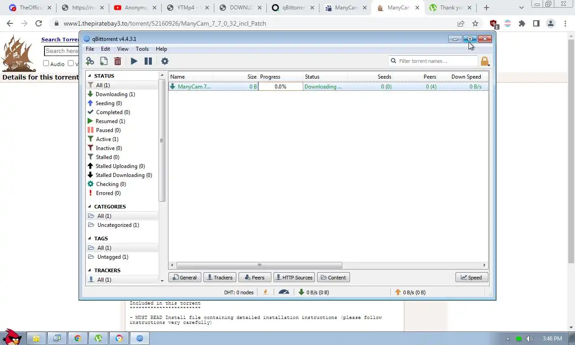Switch to the Peers tab
575x345 pixels.
point(255,278)
